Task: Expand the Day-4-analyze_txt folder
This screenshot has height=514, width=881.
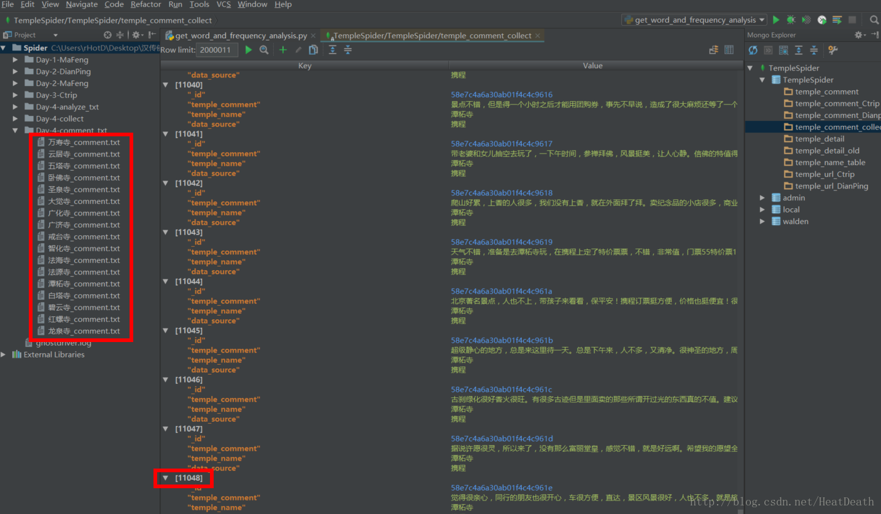Action: point(15,107)
